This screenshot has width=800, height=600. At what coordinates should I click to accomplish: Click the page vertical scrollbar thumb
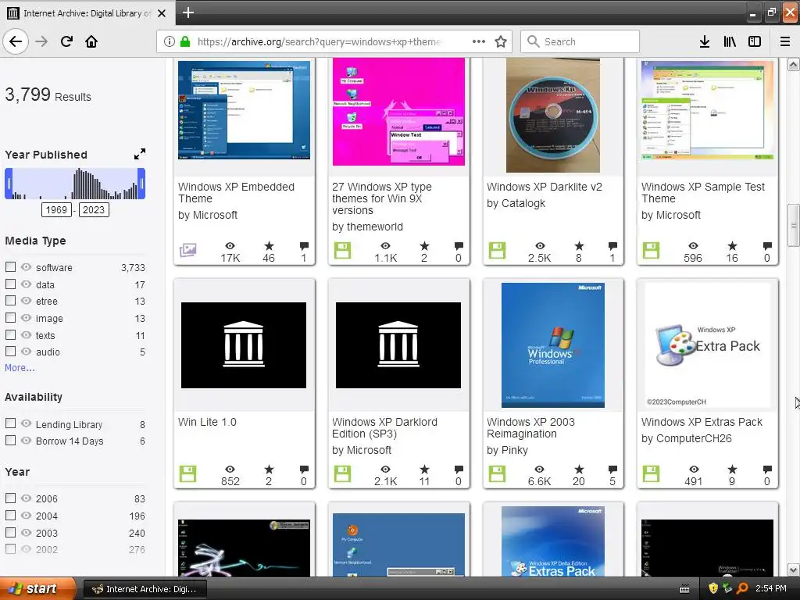click(793, 224)
